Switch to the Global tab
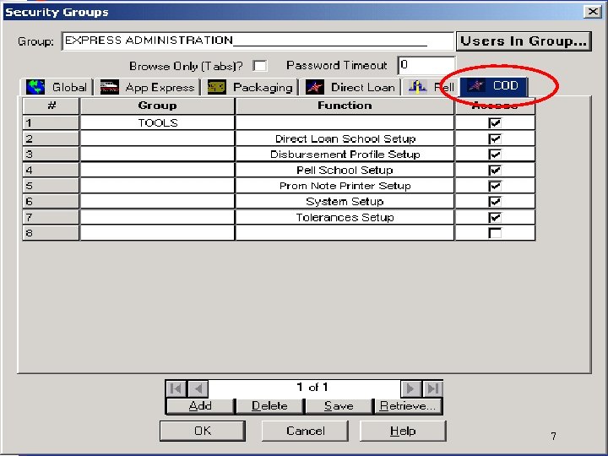This screenshot has height=456, width=608. click(57, 87)
